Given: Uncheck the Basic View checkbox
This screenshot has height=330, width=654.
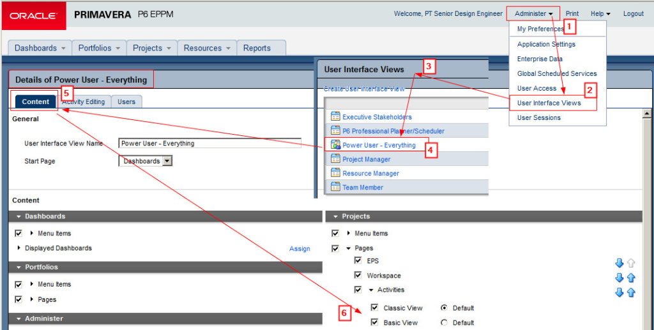Looking at the screenshot, I should (x=374, y=322).
